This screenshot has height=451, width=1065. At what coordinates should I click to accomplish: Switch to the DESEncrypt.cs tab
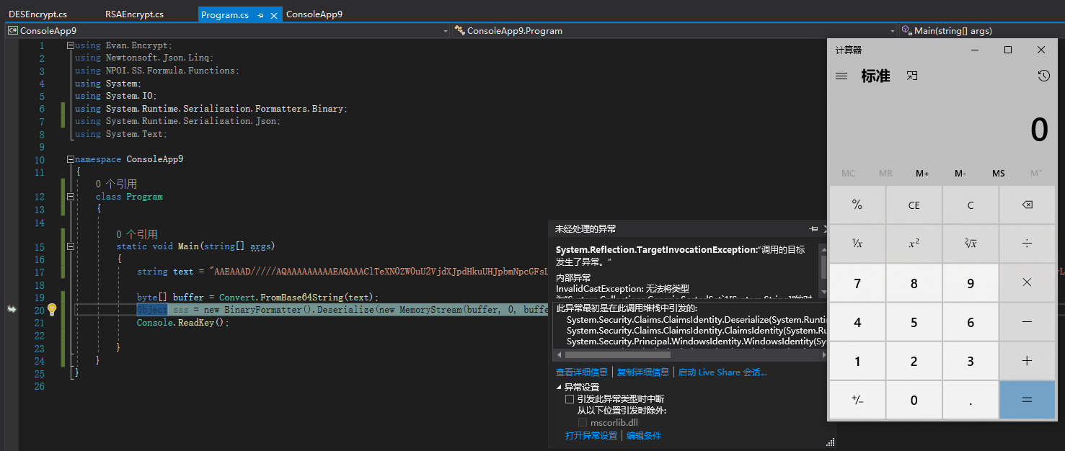(x=38, y=14)
